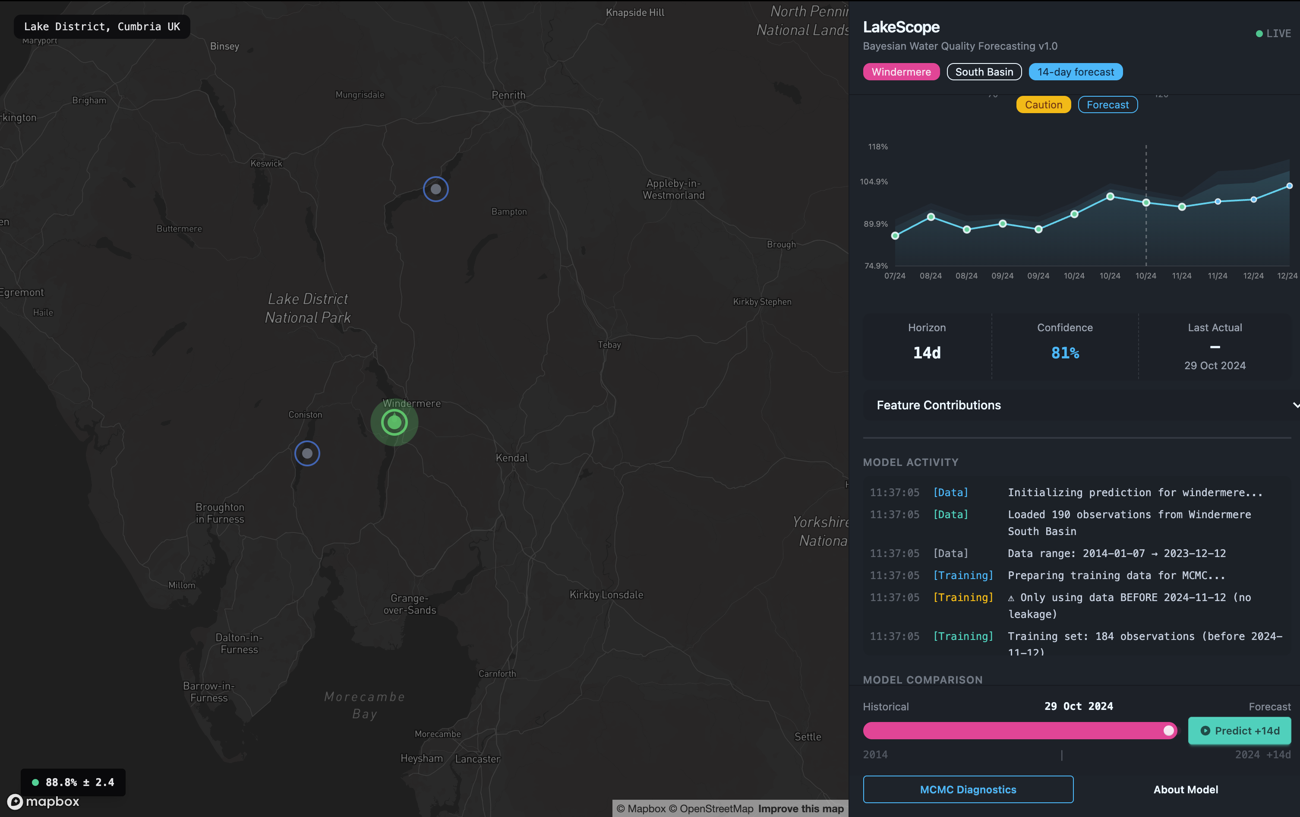Select the Coniston Water grey marker
Image resolution: width=1300 pixels, height=817 pixels.
[307, 453]
